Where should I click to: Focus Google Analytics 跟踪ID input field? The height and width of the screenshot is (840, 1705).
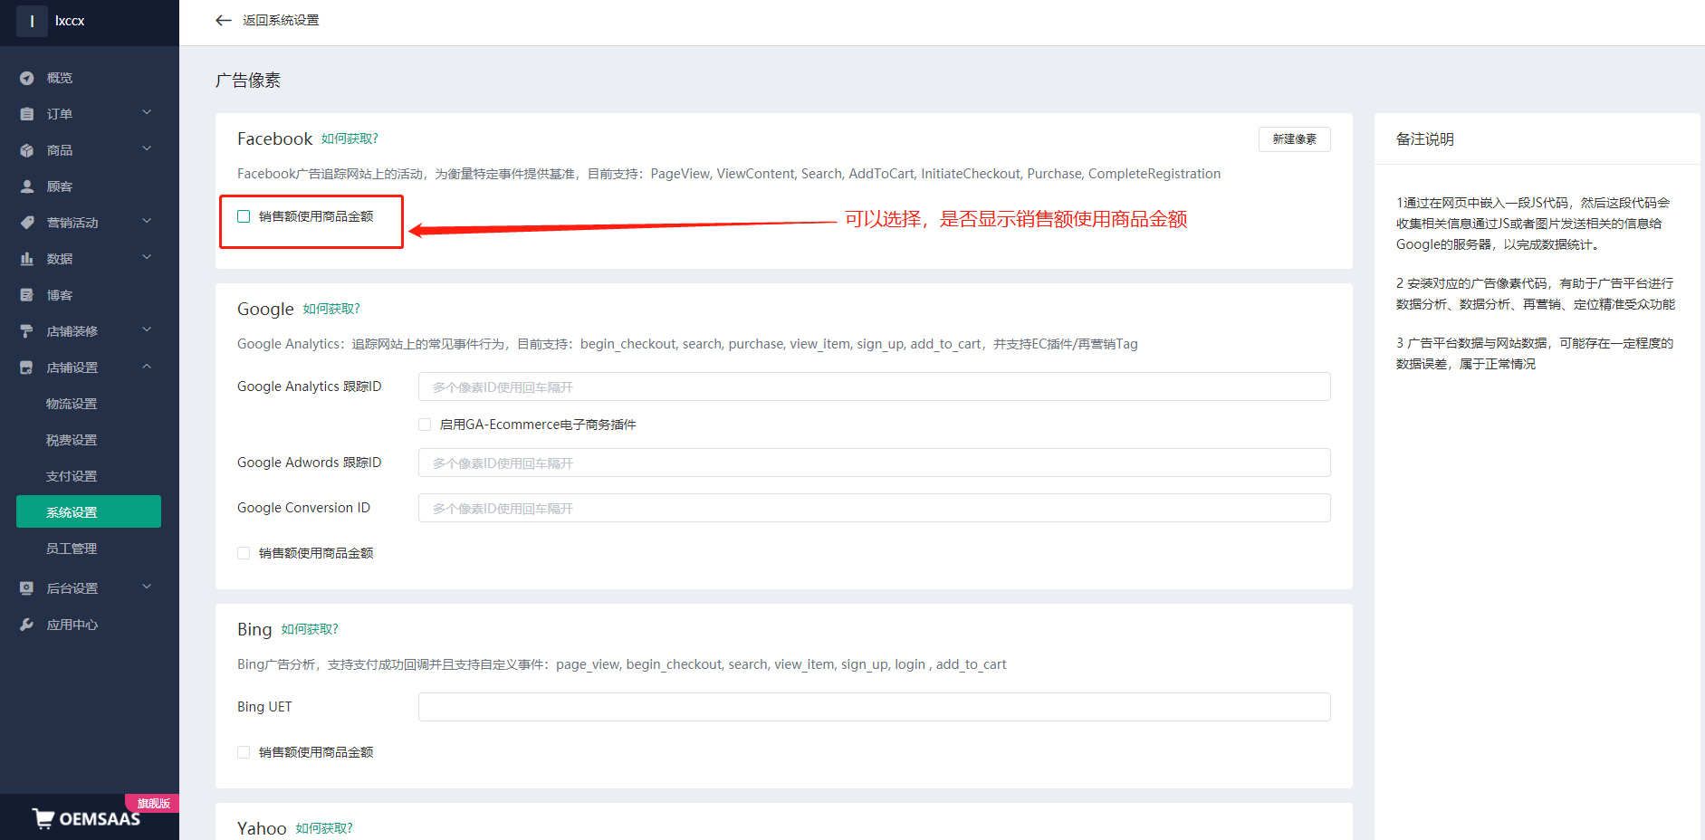pyautogui.click(x=874, y=387)
